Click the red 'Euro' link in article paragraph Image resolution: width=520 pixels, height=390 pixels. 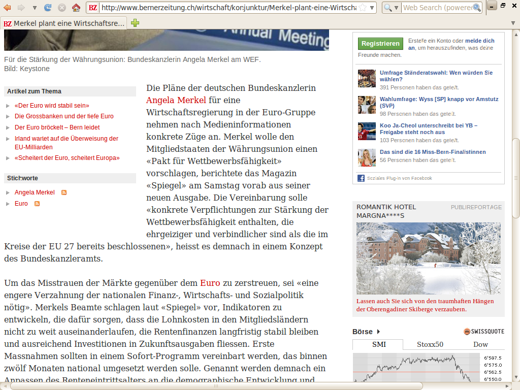(x=210, y=283)
